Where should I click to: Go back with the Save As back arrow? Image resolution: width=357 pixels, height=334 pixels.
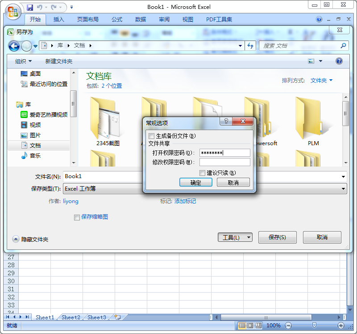pyautogui.click(x=14, y=46)
